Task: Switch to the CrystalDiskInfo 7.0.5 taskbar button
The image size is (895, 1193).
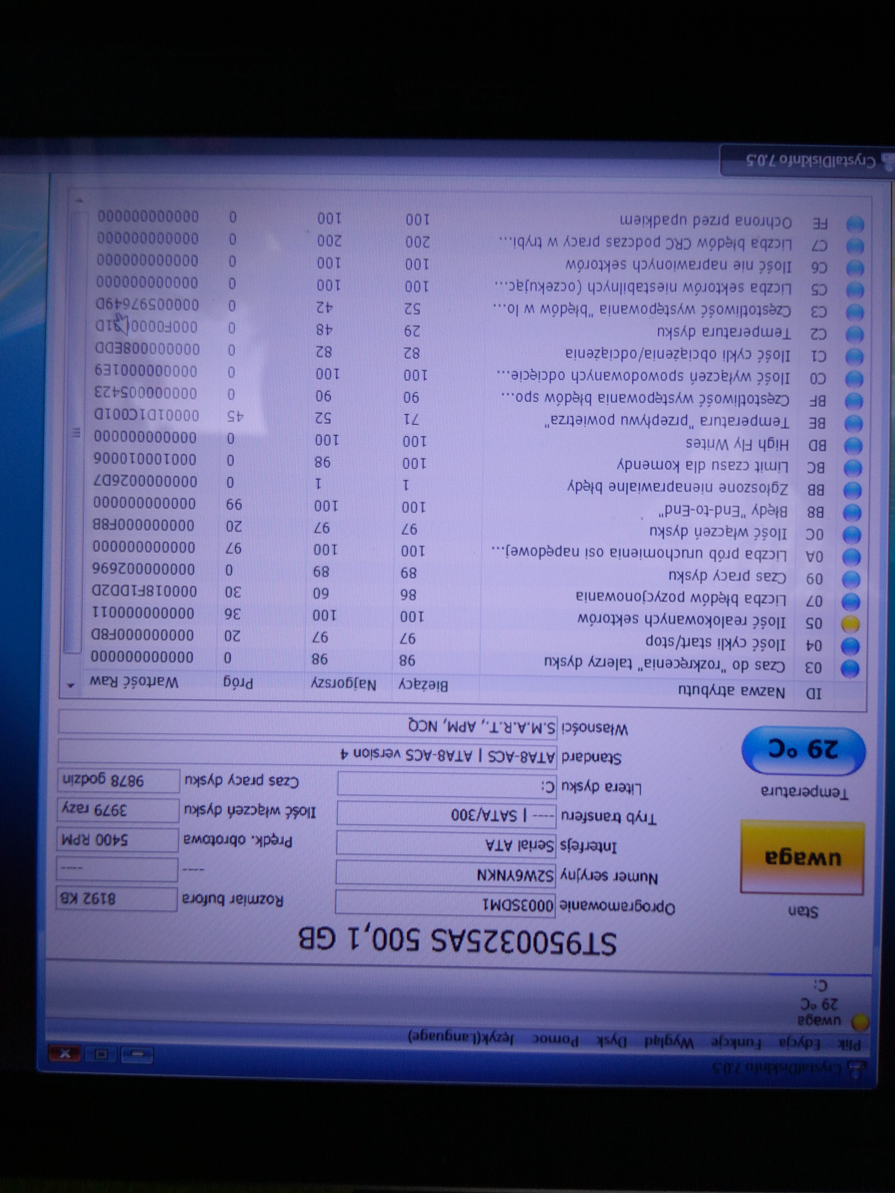Action: 808,160
